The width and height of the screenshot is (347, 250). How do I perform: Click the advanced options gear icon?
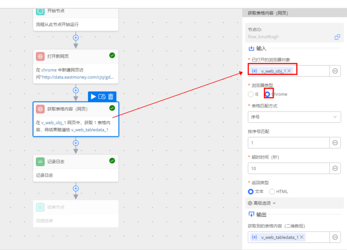[x=250, y=203]
